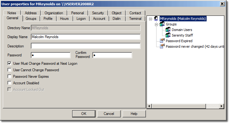Toggle Password Never Expires checkbox
Screen dimensions: 229x123
coord(10,77)
